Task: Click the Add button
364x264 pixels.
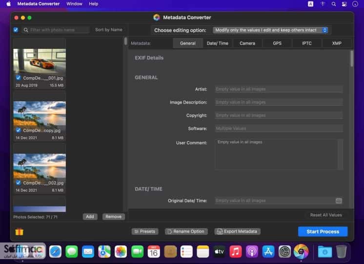Action: (90, 217)
